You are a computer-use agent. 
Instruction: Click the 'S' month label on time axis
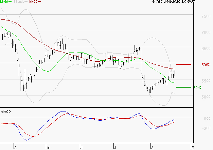click(x=193, y=148)
